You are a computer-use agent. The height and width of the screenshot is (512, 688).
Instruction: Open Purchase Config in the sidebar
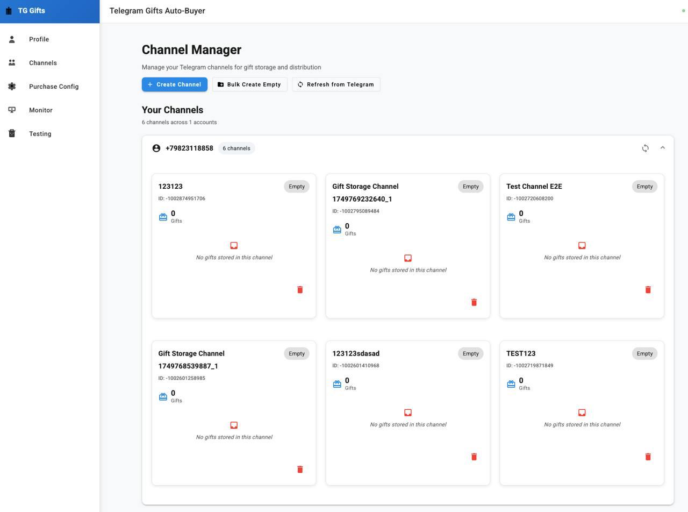tap(50, 87)
